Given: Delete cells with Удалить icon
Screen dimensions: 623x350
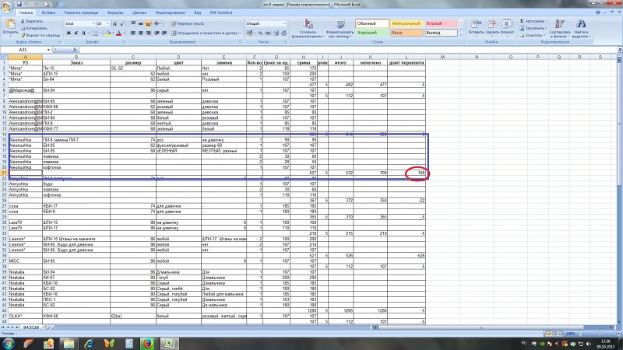Looking at the screenshot, I should click(x=492, y=27).
